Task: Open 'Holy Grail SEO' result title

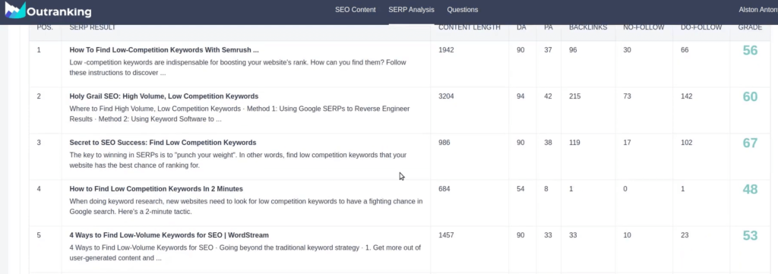Action: (x=164, y=96)
